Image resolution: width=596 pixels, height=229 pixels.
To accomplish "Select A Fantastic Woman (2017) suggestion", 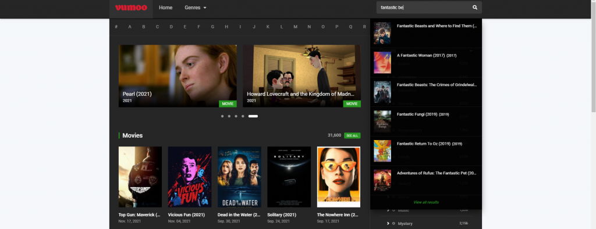I will coord(425,63).
